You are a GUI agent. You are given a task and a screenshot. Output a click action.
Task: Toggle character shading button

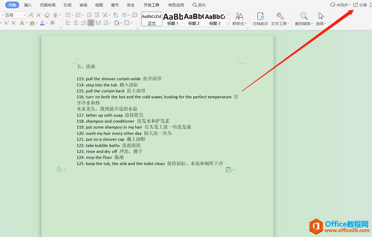click(x=52, y=23)
